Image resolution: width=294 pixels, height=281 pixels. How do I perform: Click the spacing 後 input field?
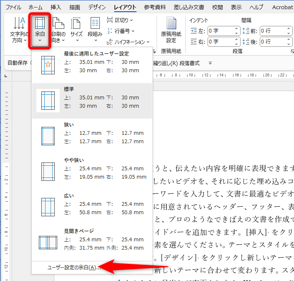[x=273, y=42]
